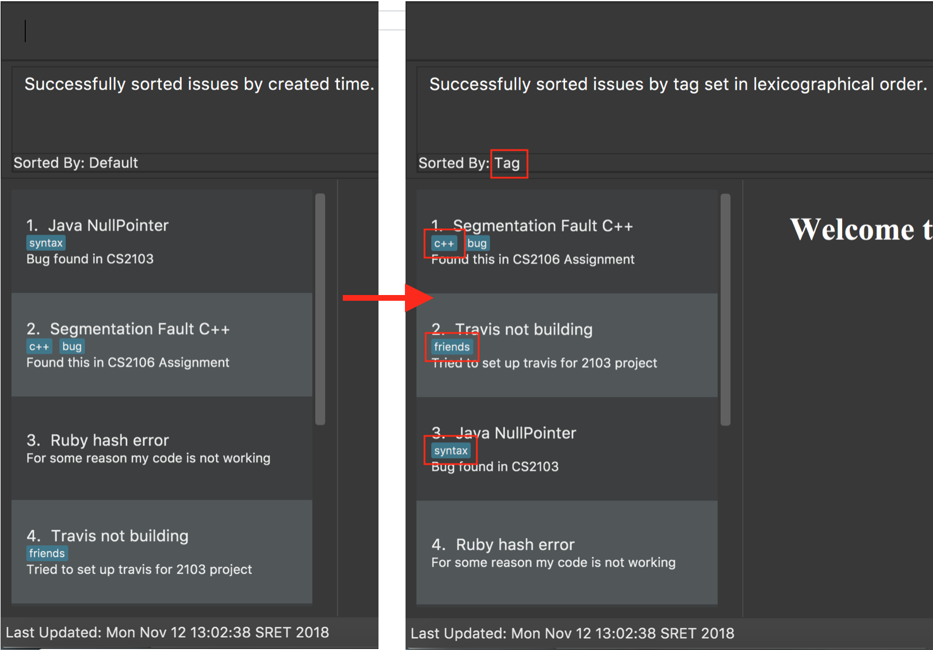Click 'bug' tag in left list
Screen dimensions: 933x651
[x=72, y=346]
